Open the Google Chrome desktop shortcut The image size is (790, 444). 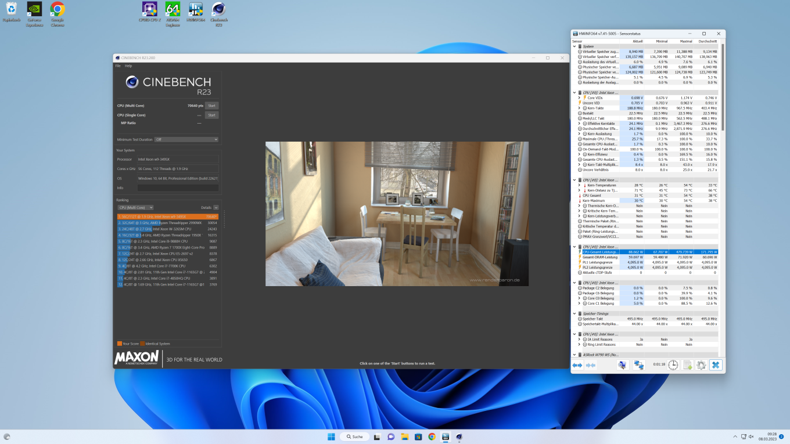tap(57, 15)
